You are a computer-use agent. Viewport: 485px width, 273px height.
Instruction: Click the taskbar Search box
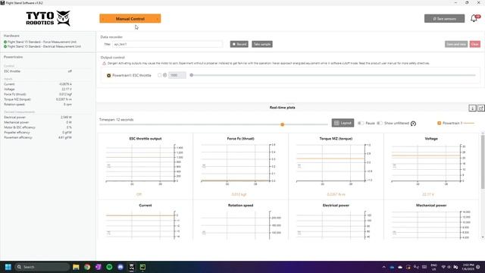click(x=42, y=267)
